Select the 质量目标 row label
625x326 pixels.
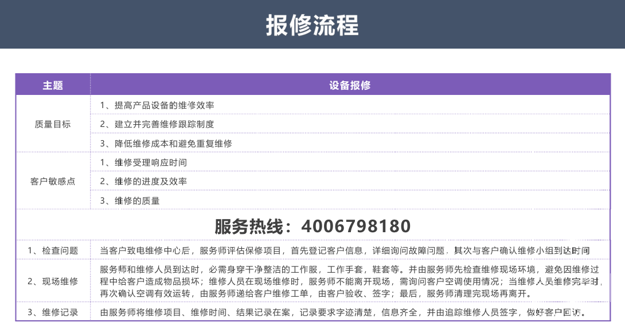[x=53, y=124]
